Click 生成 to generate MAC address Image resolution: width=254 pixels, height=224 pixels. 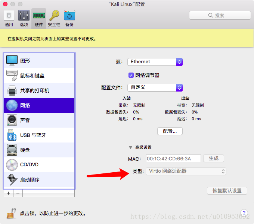[214, 158]
